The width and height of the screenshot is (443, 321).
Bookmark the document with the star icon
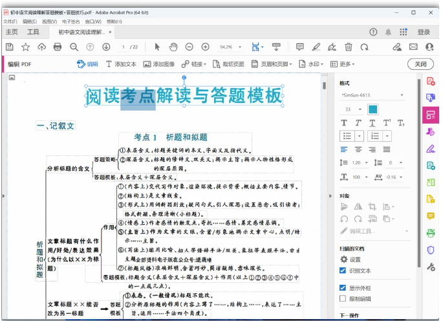[26, 47]
